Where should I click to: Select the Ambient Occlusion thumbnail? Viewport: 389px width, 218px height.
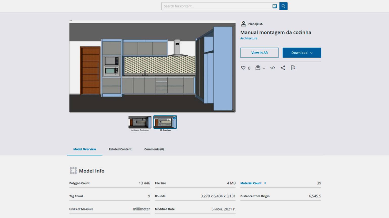pyautogui.click(x=140, y=122)
